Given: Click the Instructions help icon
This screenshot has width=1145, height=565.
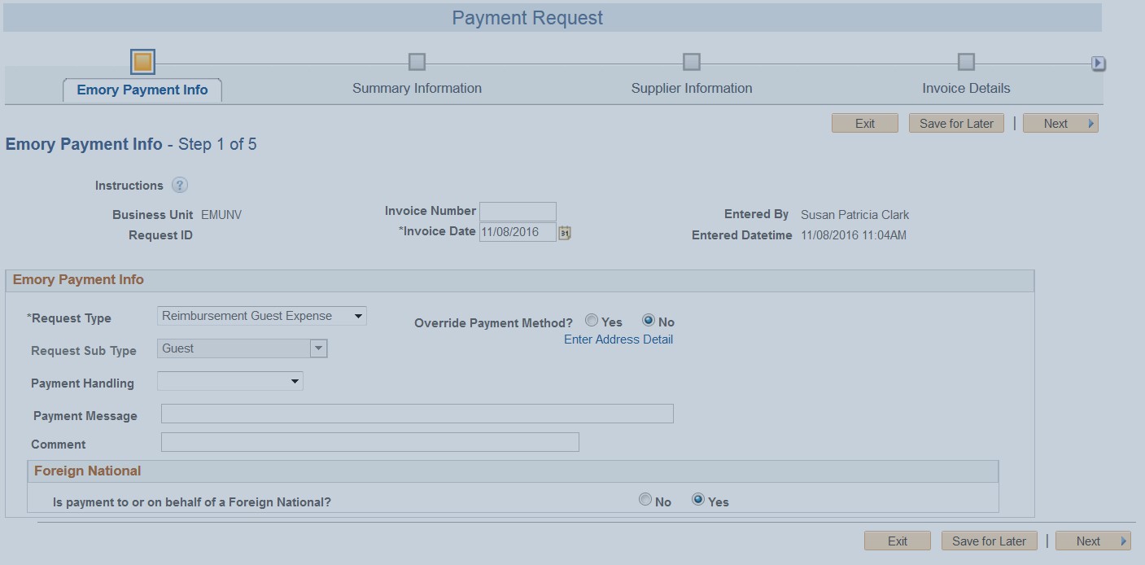Looking at the screenshot, I should click(x=181, y=185).
